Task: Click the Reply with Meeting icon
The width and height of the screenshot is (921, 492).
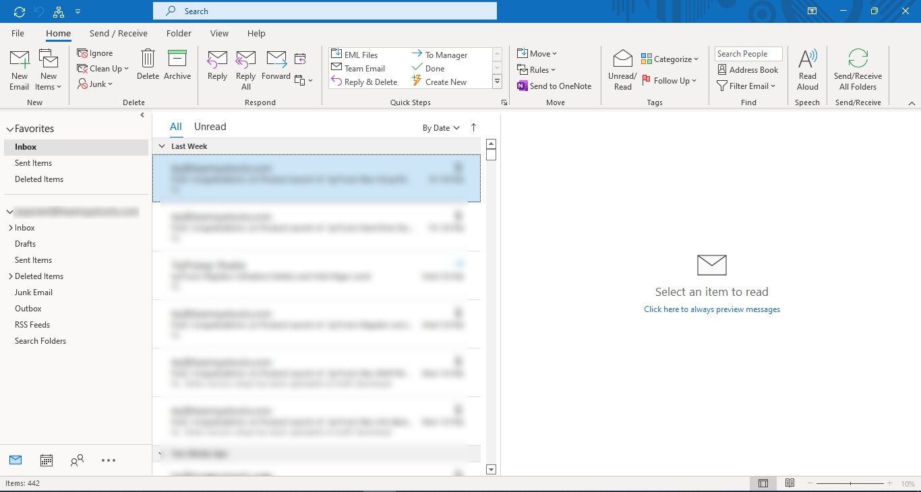Action: 300,59
